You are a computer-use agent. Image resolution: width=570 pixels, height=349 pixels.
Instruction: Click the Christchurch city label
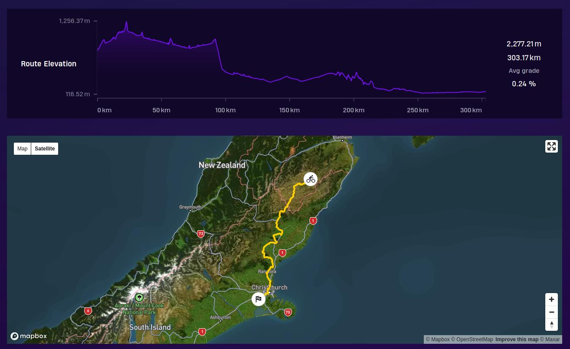[x=269, y=287]
